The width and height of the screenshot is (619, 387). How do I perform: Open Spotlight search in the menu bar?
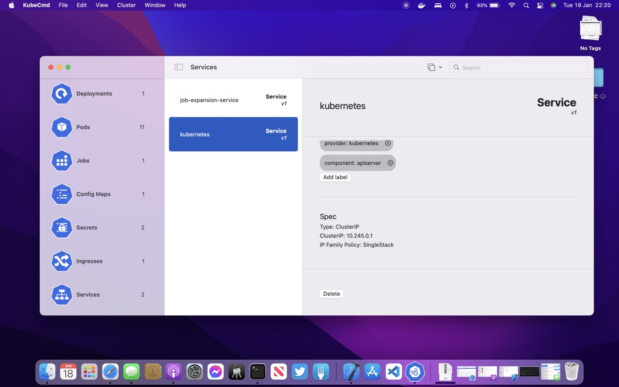coord(526,5)
